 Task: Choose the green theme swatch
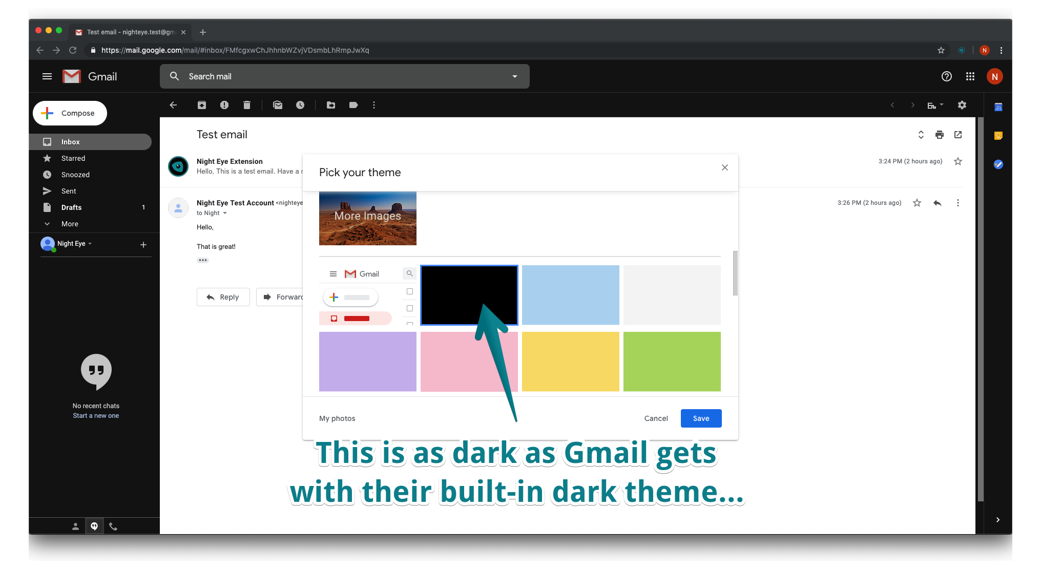672,362
